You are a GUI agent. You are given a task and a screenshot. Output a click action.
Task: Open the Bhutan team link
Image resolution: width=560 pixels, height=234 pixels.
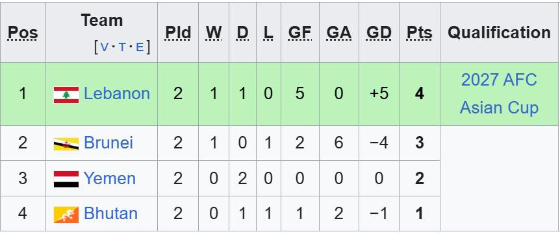(x=110, y=213)
